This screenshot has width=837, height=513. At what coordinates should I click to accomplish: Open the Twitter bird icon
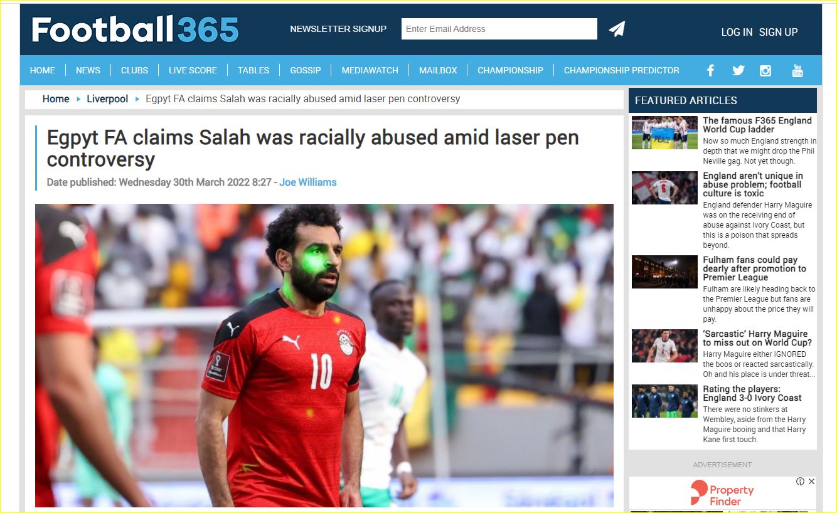(x=738, y=70)
